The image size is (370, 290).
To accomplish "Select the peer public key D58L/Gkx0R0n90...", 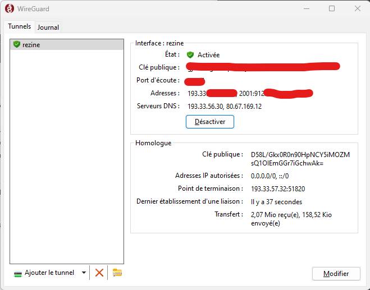I will tap(300, 159).
